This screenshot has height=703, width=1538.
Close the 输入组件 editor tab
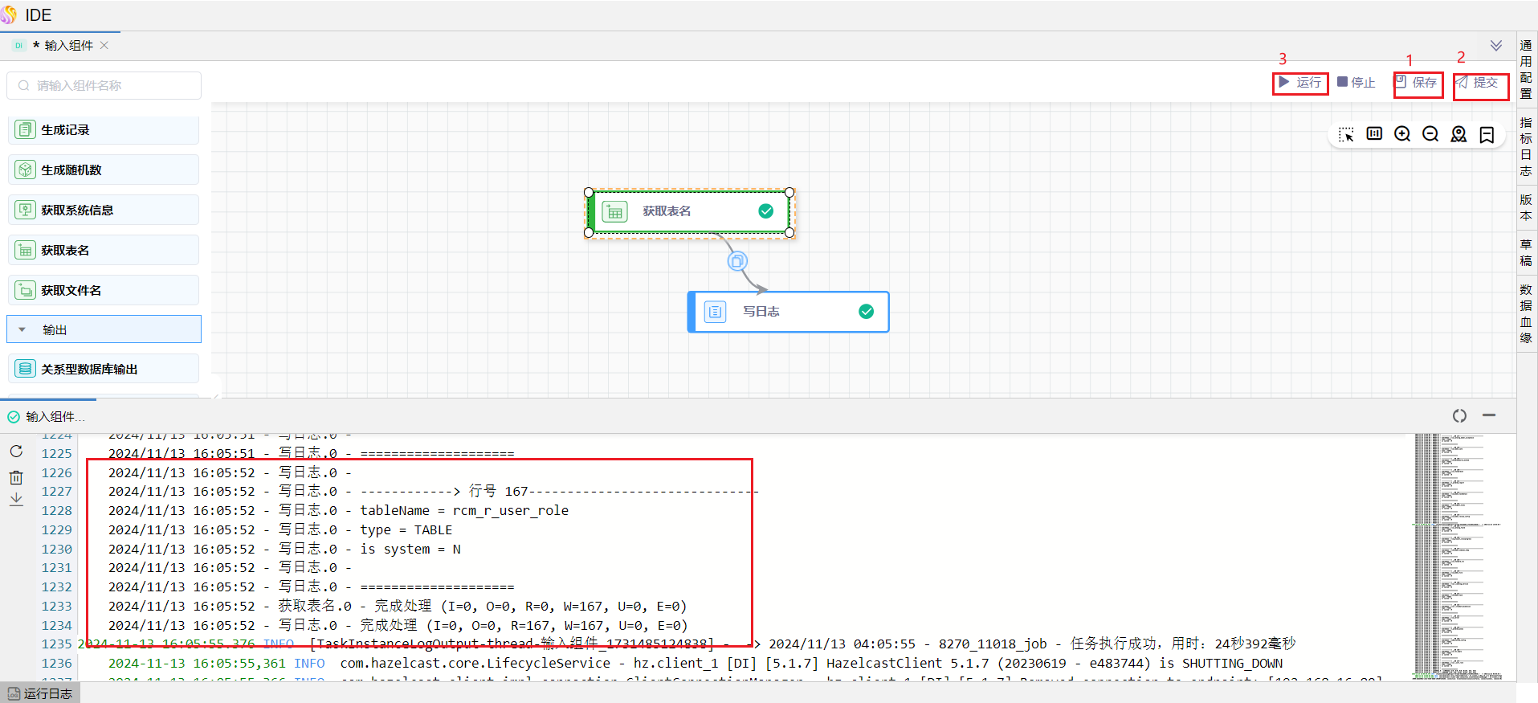104,46
